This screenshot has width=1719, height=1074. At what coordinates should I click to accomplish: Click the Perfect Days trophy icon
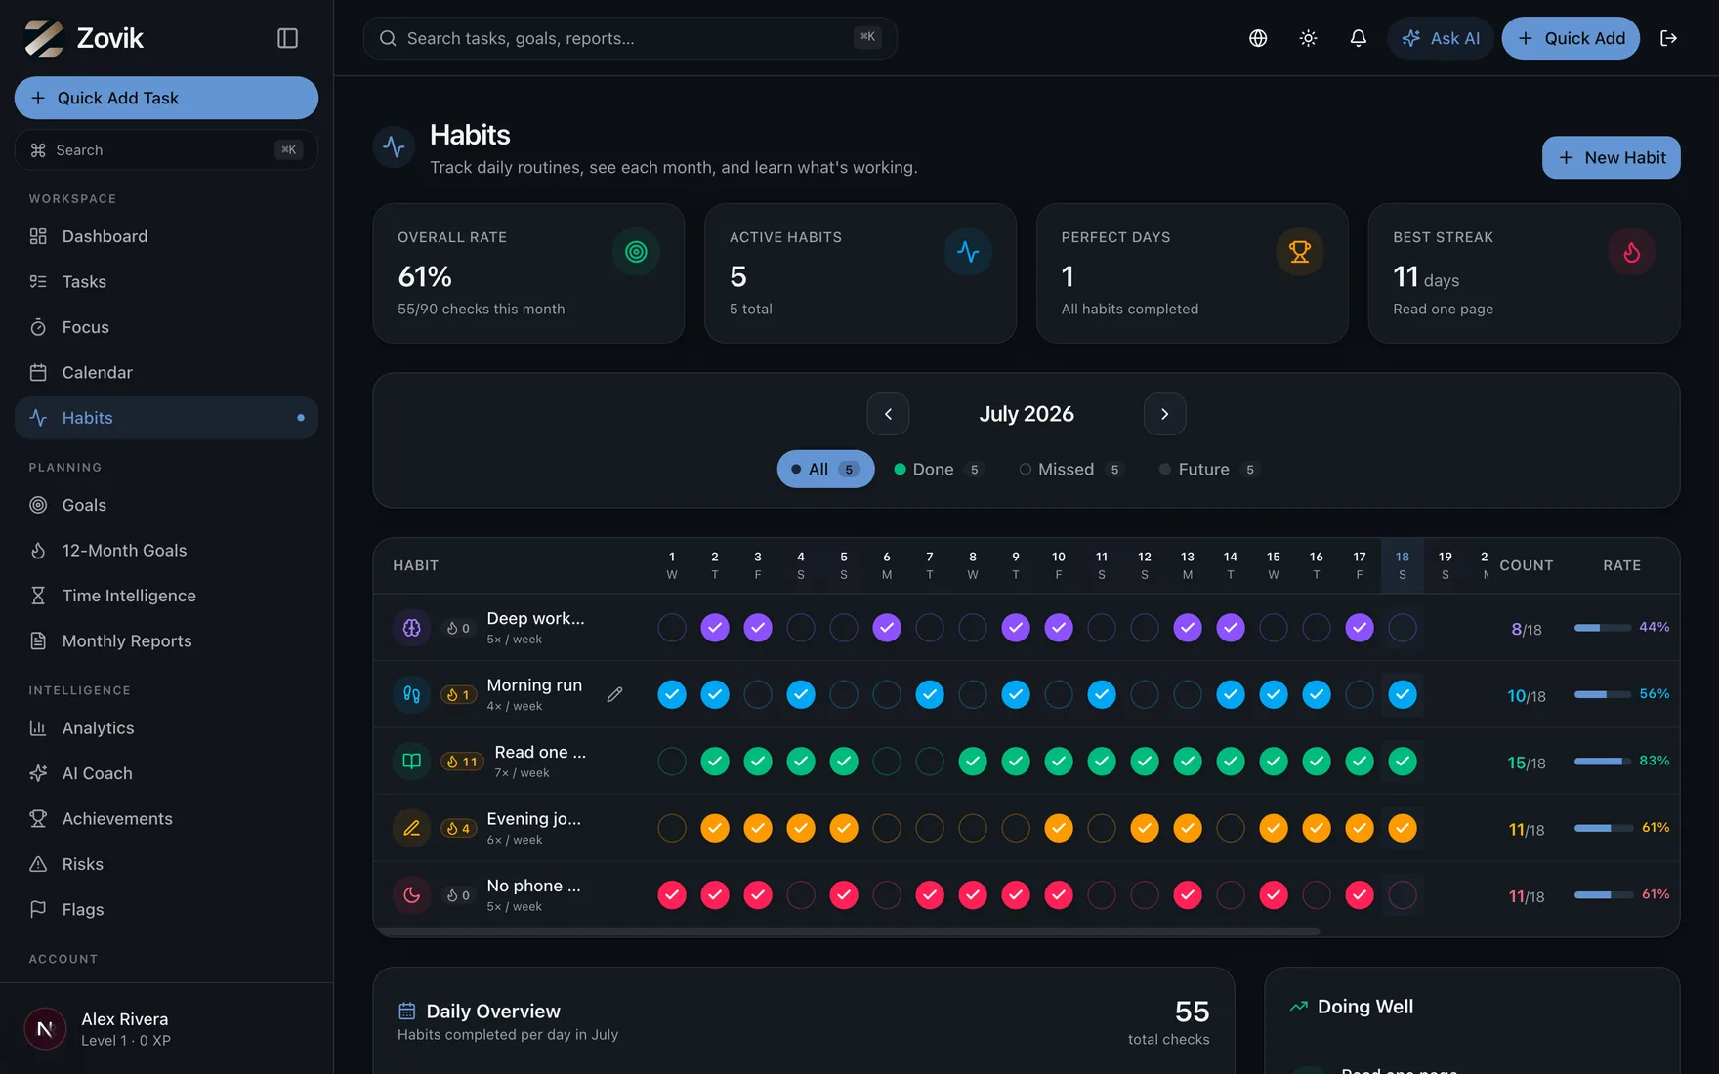pos(1299,252)
